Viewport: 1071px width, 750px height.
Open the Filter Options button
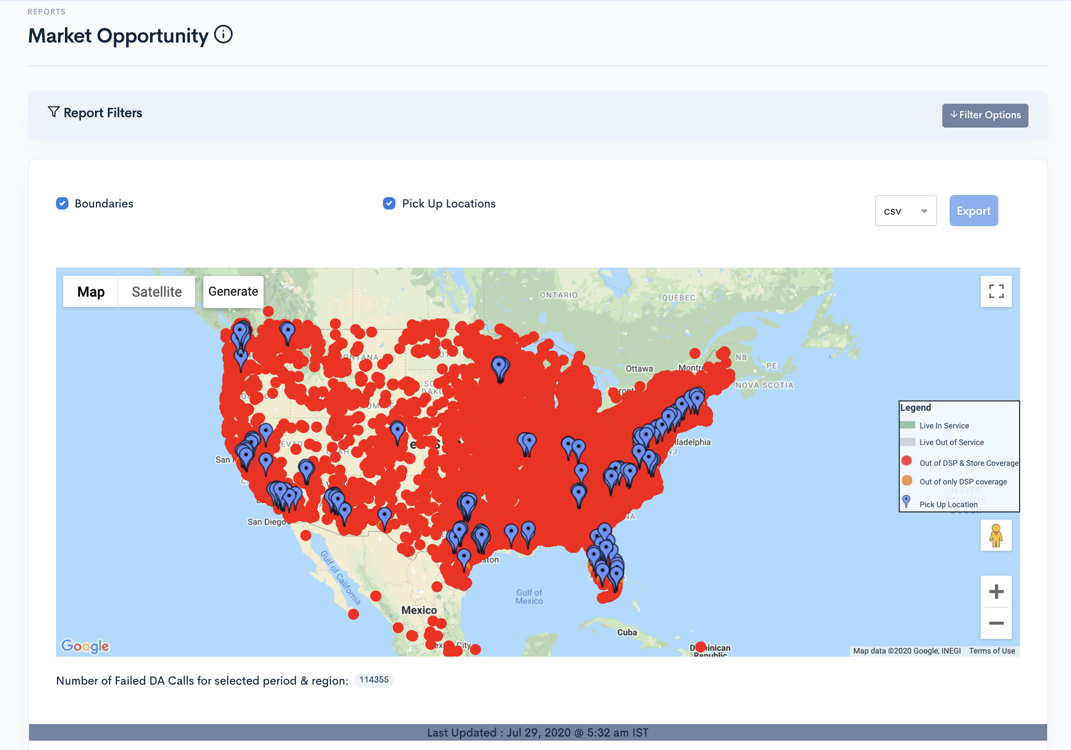tap(985, 115)
